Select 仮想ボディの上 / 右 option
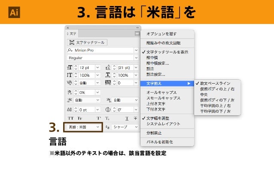 pyautogui.click(x=217, y=89)
